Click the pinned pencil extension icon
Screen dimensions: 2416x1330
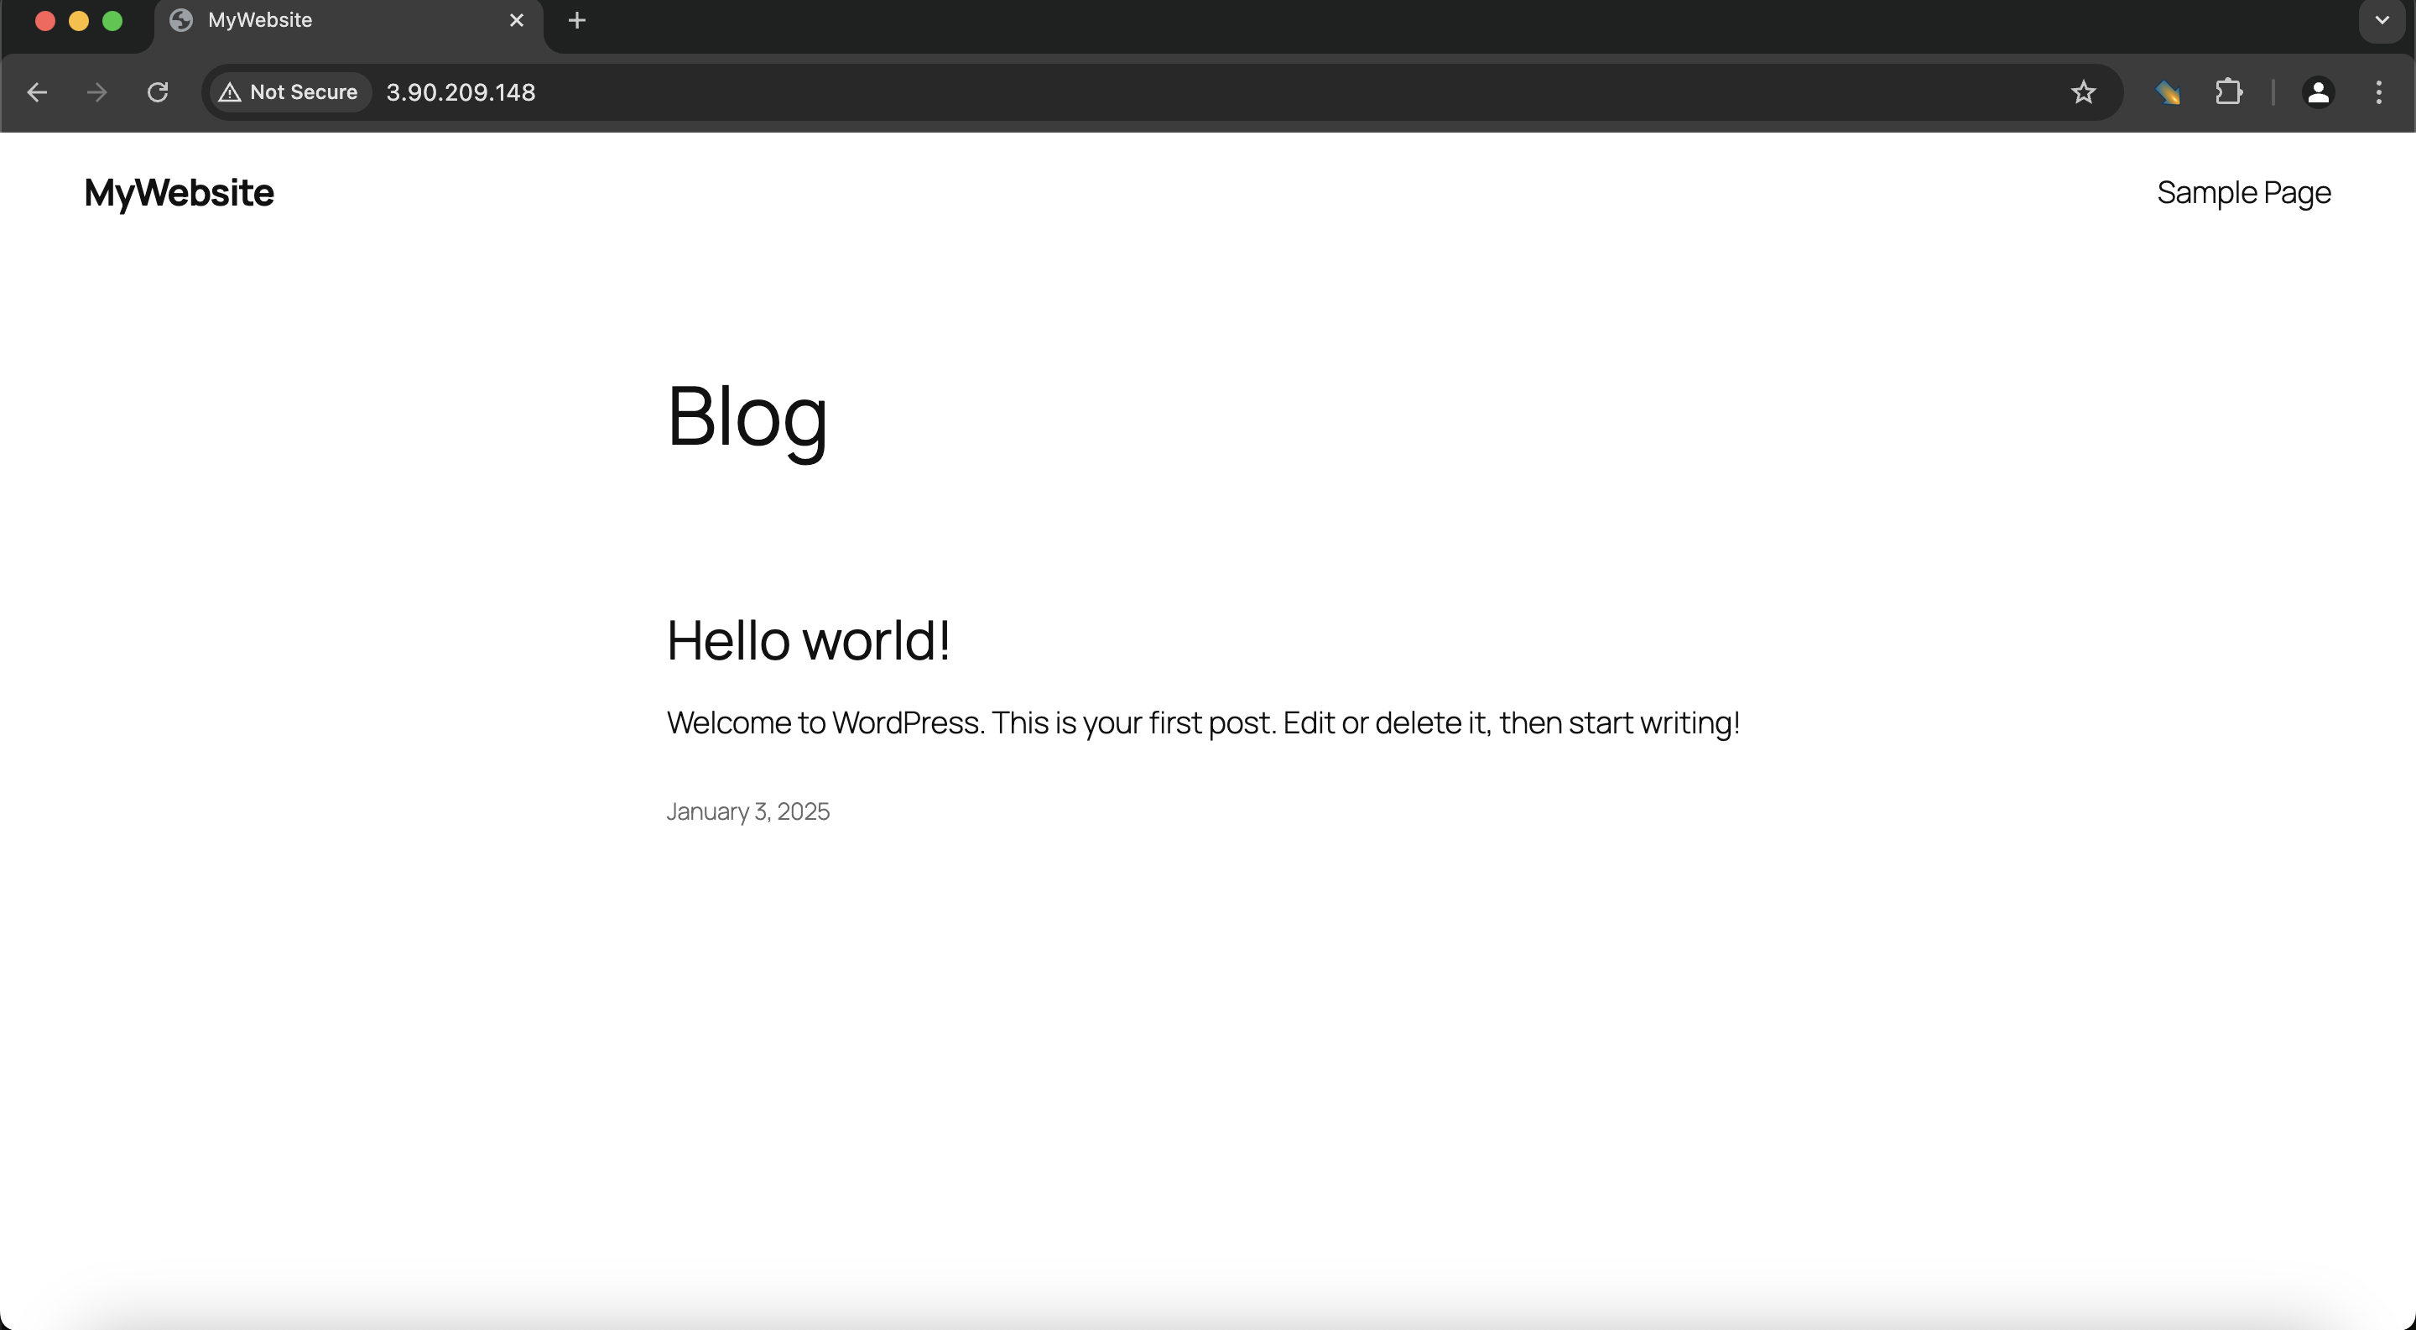coord(2168,92)
